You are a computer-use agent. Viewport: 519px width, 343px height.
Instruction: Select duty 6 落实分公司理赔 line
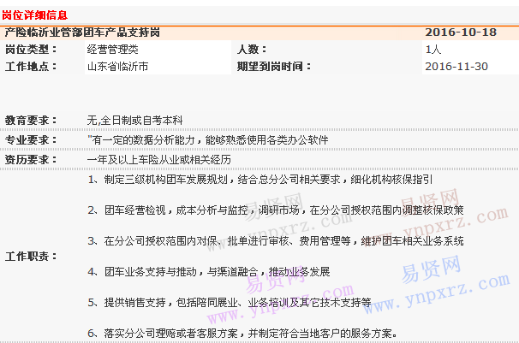click(242, 333)
